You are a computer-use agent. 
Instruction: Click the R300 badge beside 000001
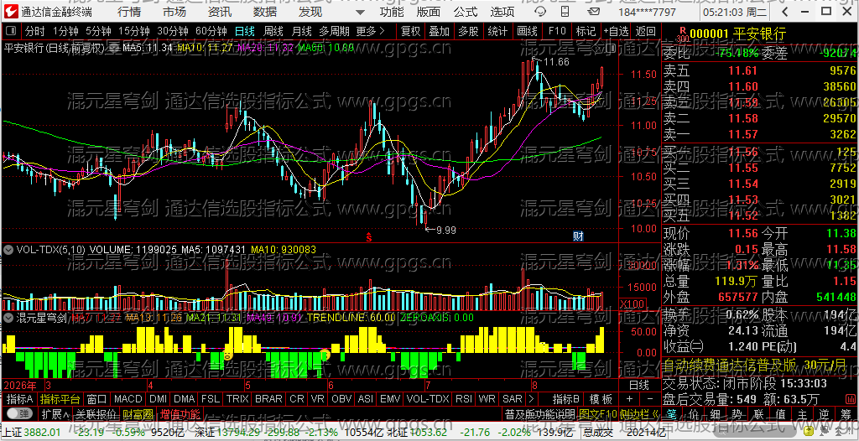[x=682, y=34]
